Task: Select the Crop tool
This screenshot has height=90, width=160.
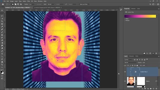Action: [2, 21]
